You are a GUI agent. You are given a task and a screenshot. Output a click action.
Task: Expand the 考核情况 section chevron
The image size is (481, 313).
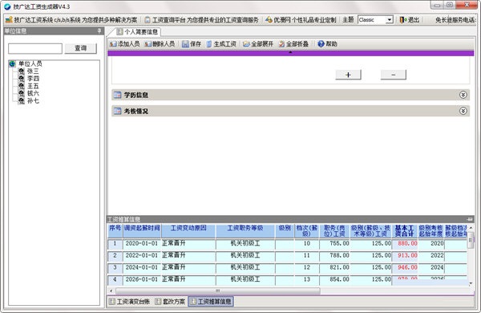(x=463, y=111)
